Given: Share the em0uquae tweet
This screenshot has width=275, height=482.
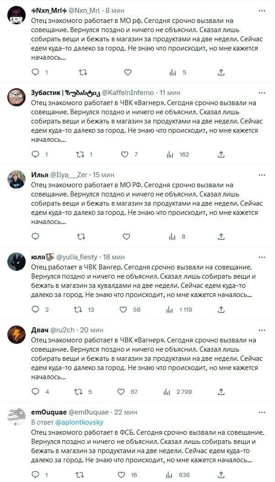Looking at the screenshot, I should click(221, 474).
